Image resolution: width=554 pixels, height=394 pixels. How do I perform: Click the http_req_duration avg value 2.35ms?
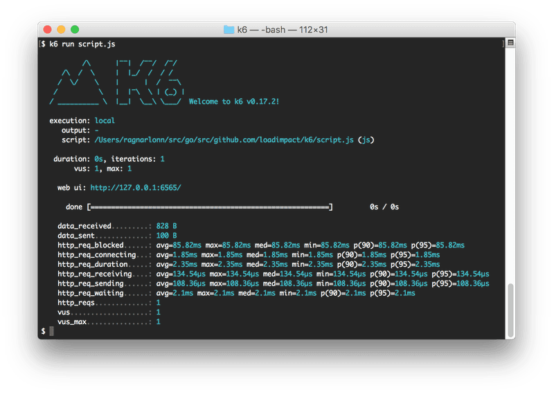click(x=185, y=264)
